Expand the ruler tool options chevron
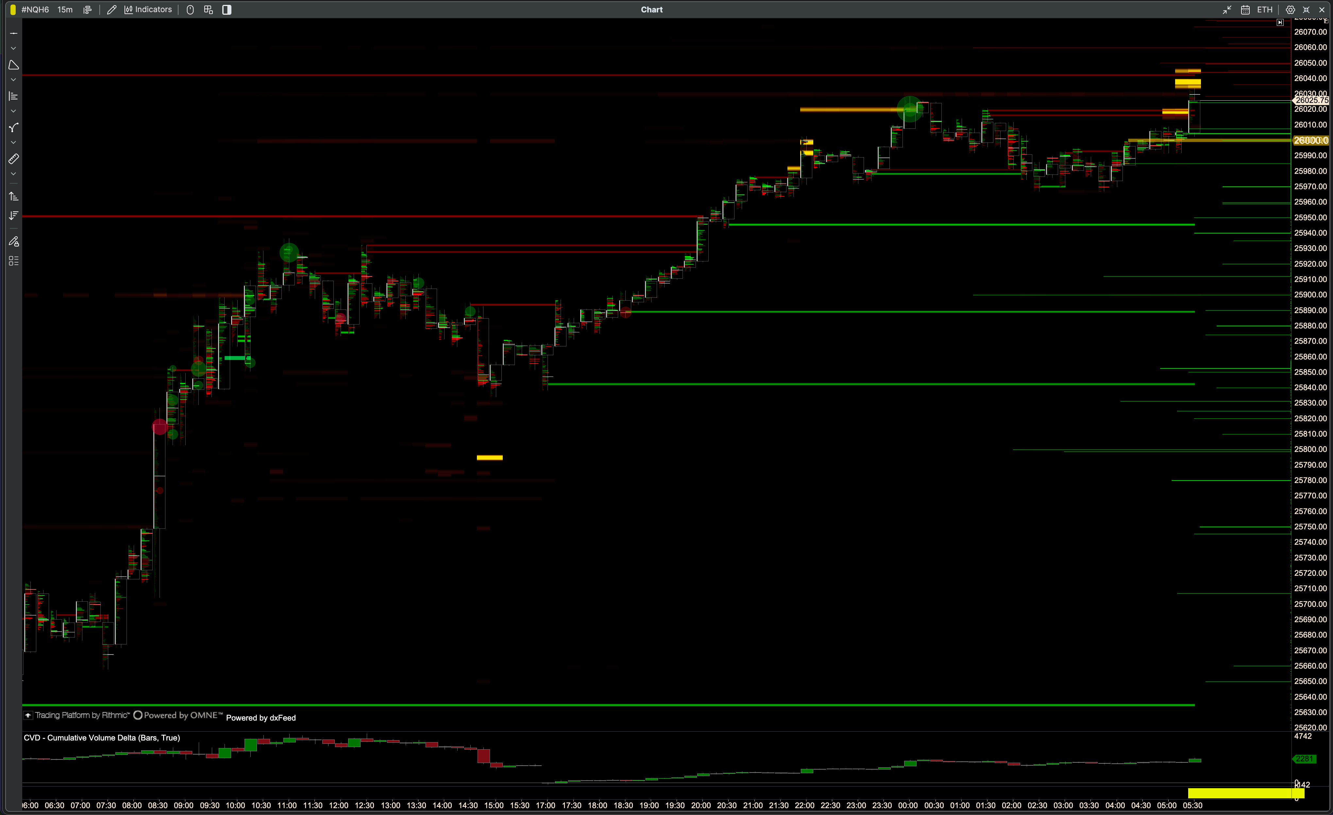The width and height of the screenshot is (1333, 815). (13, 174)
